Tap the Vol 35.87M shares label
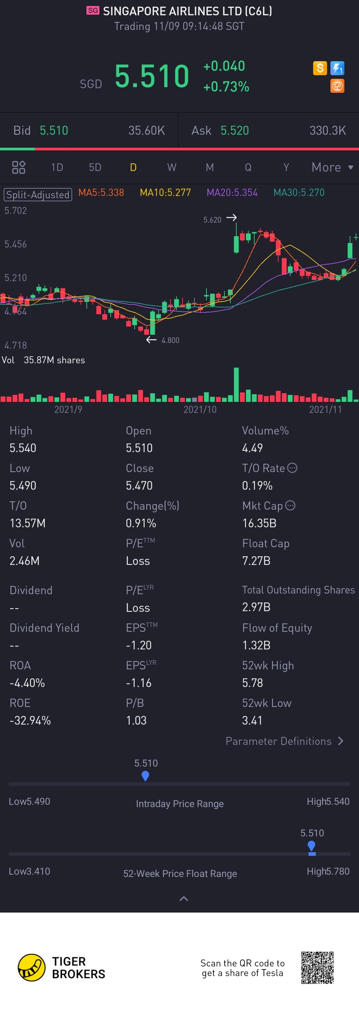This screenshot has height=1023, width=359. point(43,360)
